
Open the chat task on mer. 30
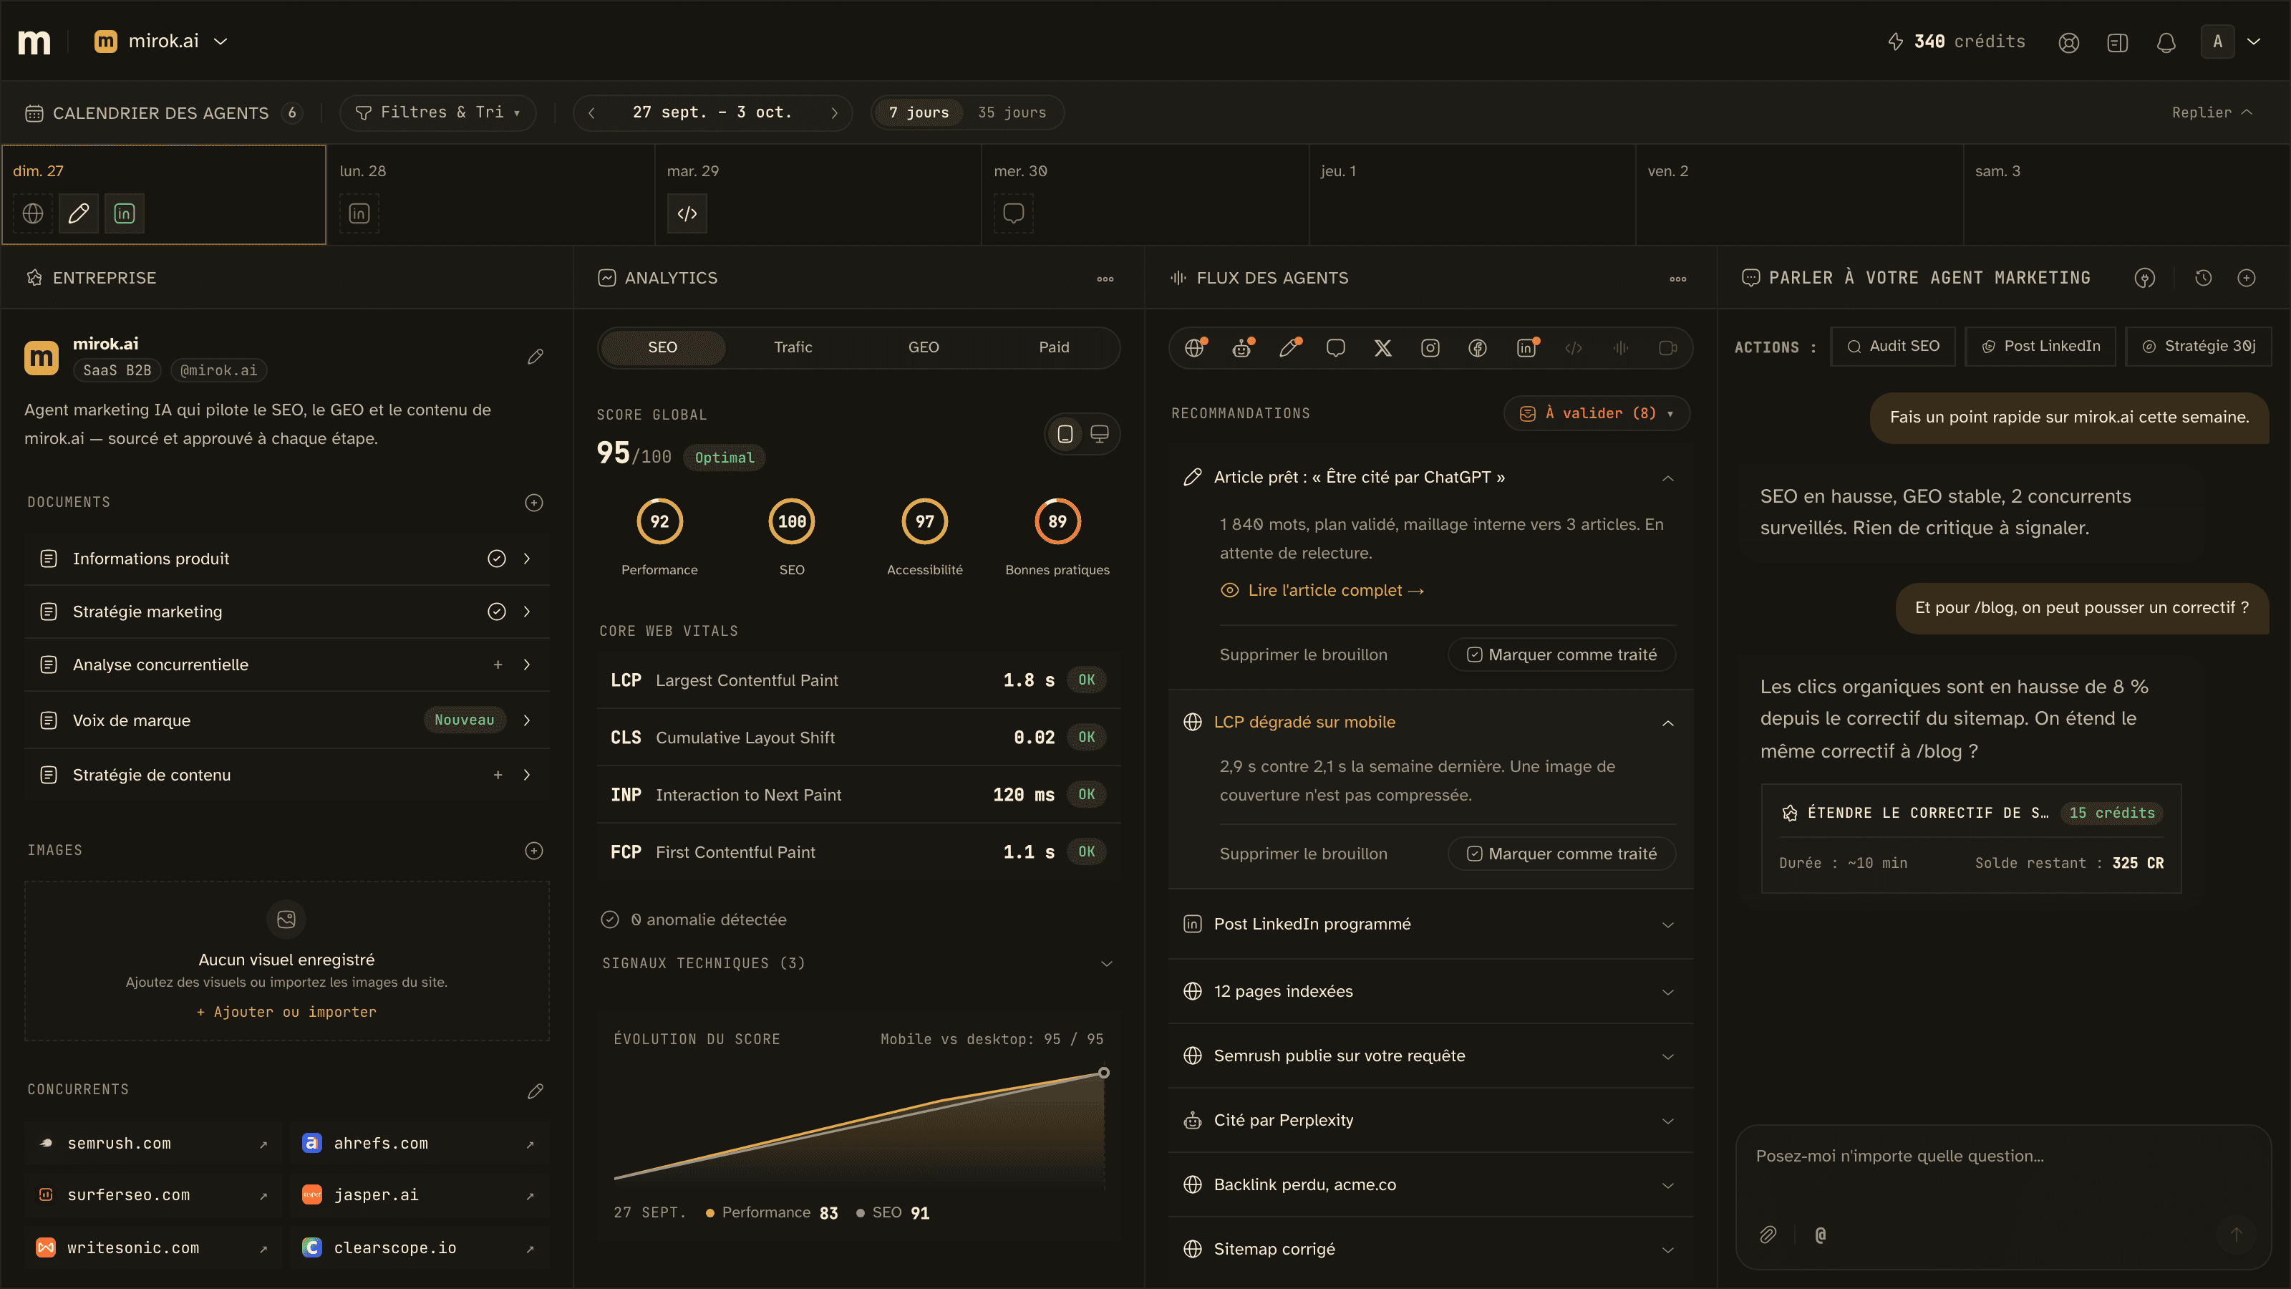(x=1013, y=213)
